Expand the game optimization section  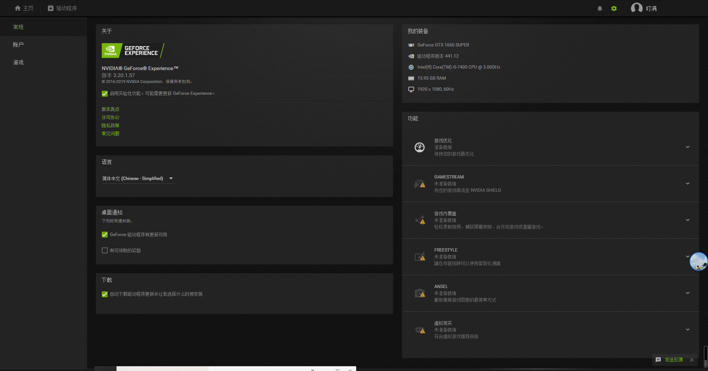688,147
